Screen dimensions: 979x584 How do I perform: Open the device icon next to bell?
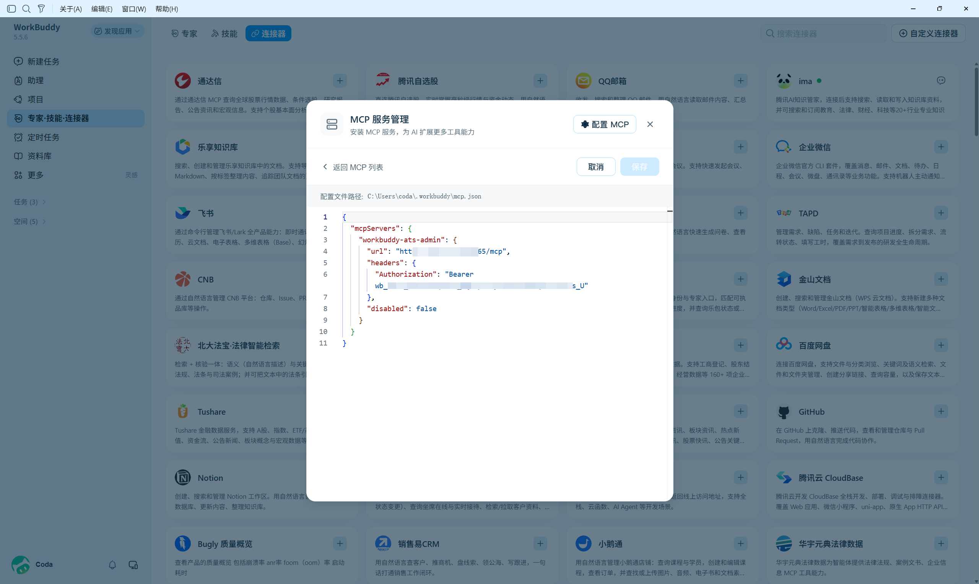click(x=133, y=565)
